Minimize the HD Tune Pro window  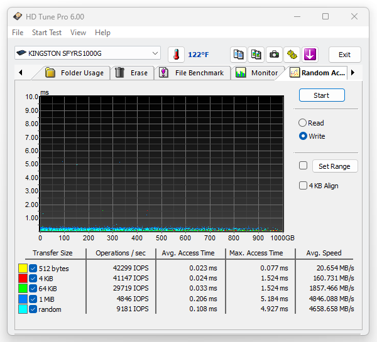(297, 16)
